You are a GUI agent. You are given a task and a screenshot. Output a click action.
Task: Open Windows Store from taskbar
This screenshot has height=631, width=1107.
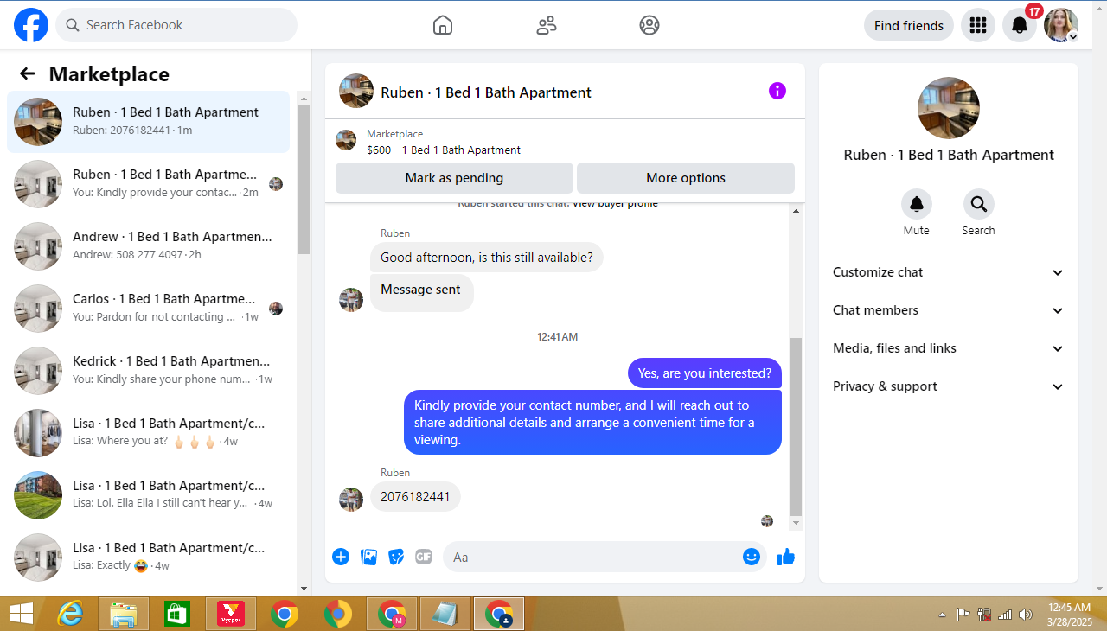(x=177, y=614)
